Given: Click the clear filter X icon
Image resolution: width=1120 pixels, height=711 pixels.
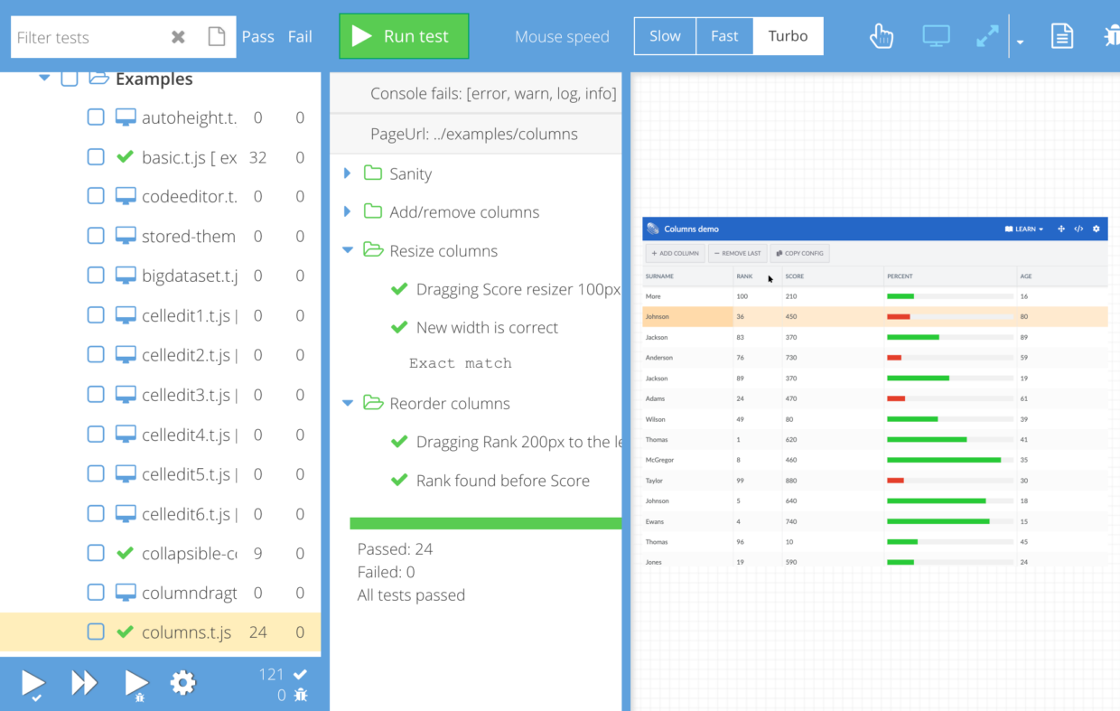Looking at the screenshot, I should [178, 37].
